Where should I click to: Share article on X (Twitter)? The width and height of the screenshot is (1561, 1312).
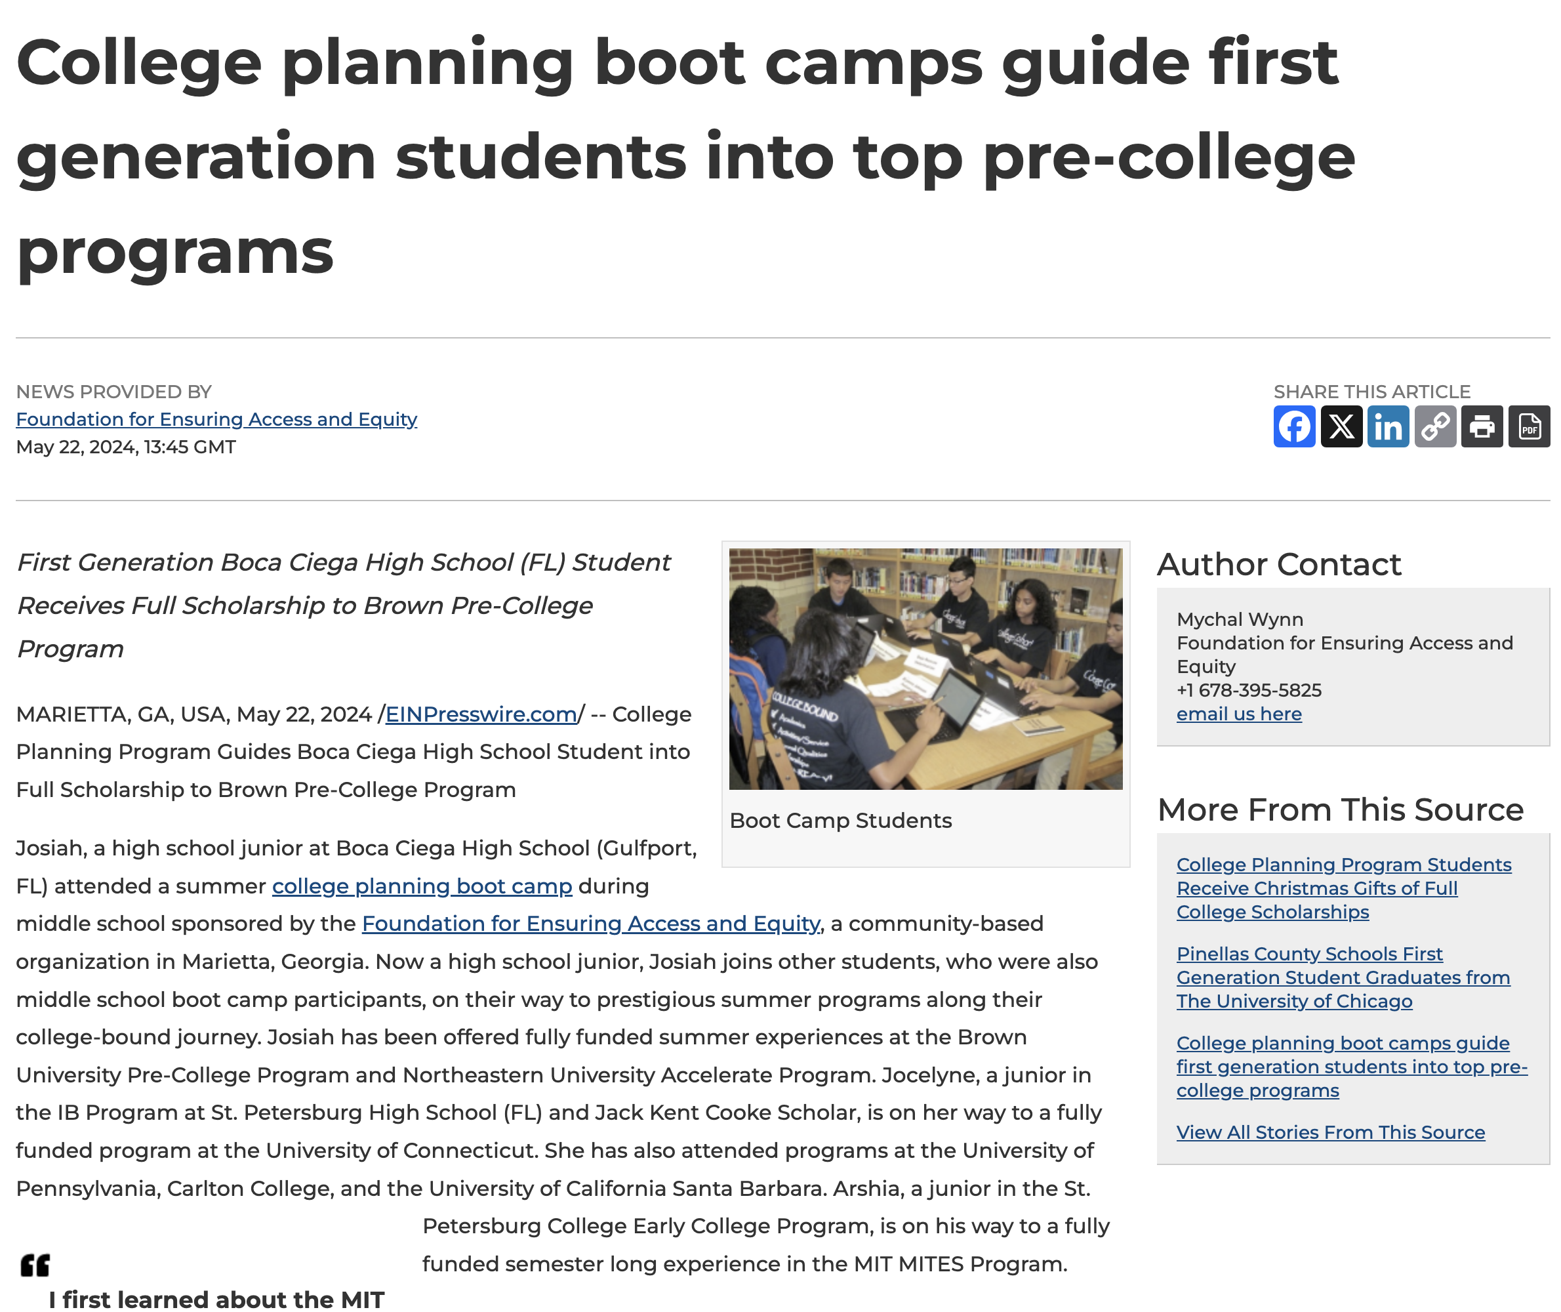[x=1340, y=426]
